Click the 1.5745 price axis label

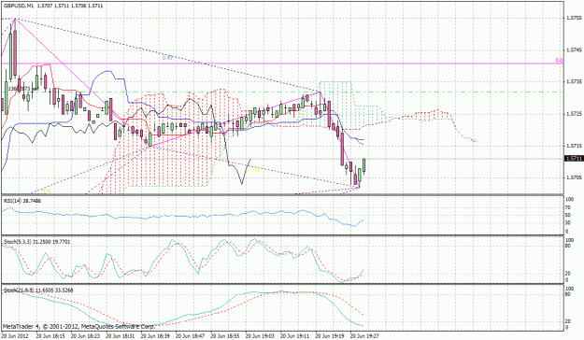[573, 50]
